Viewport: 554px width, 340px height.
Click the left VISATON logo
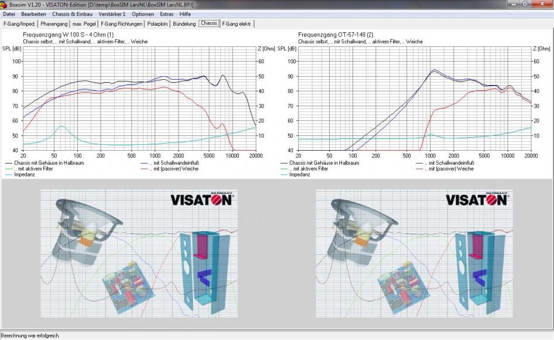(201, 199)
